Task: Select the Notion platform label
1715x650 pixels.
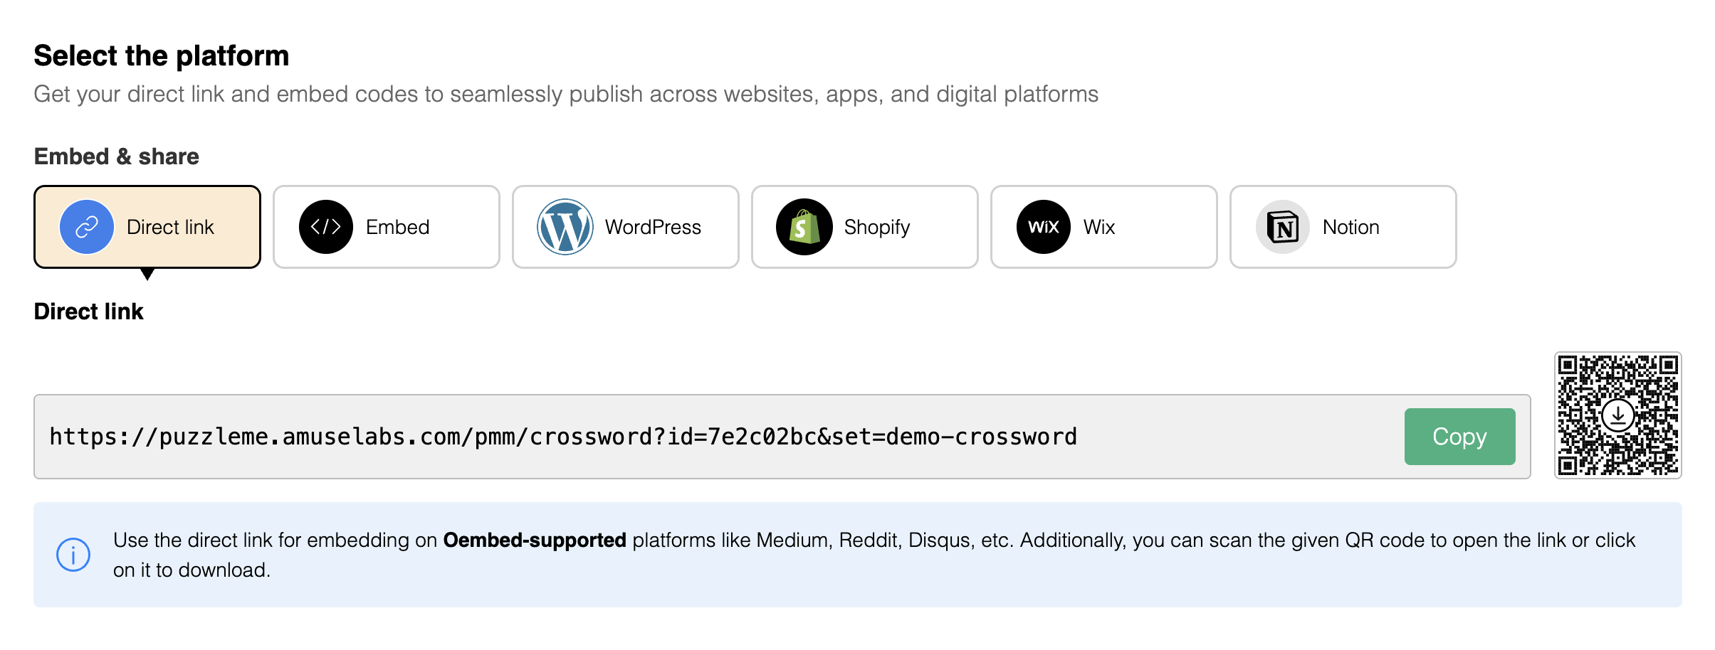Action: 1351,227
